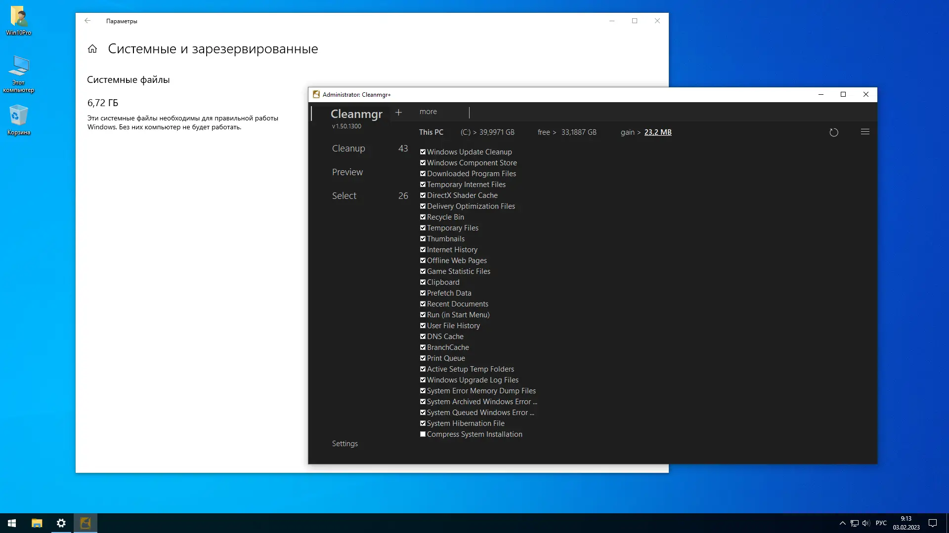The height and width of the screenshot is (533, 949).
Task: Open Settings in Cleanmgr+ sidebar
Action: pos(345,444)
